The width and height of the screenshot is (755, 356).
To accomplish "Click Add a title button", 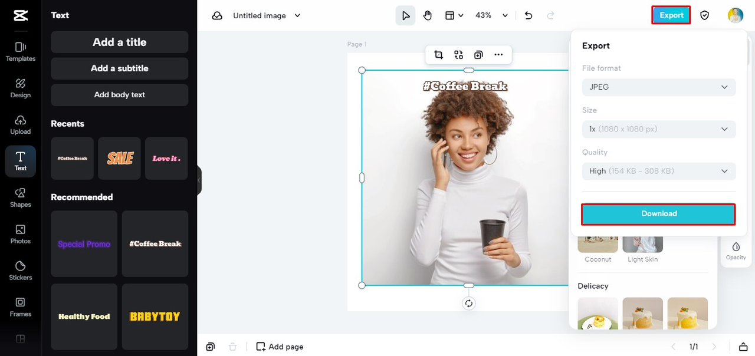I will point(120,42).
